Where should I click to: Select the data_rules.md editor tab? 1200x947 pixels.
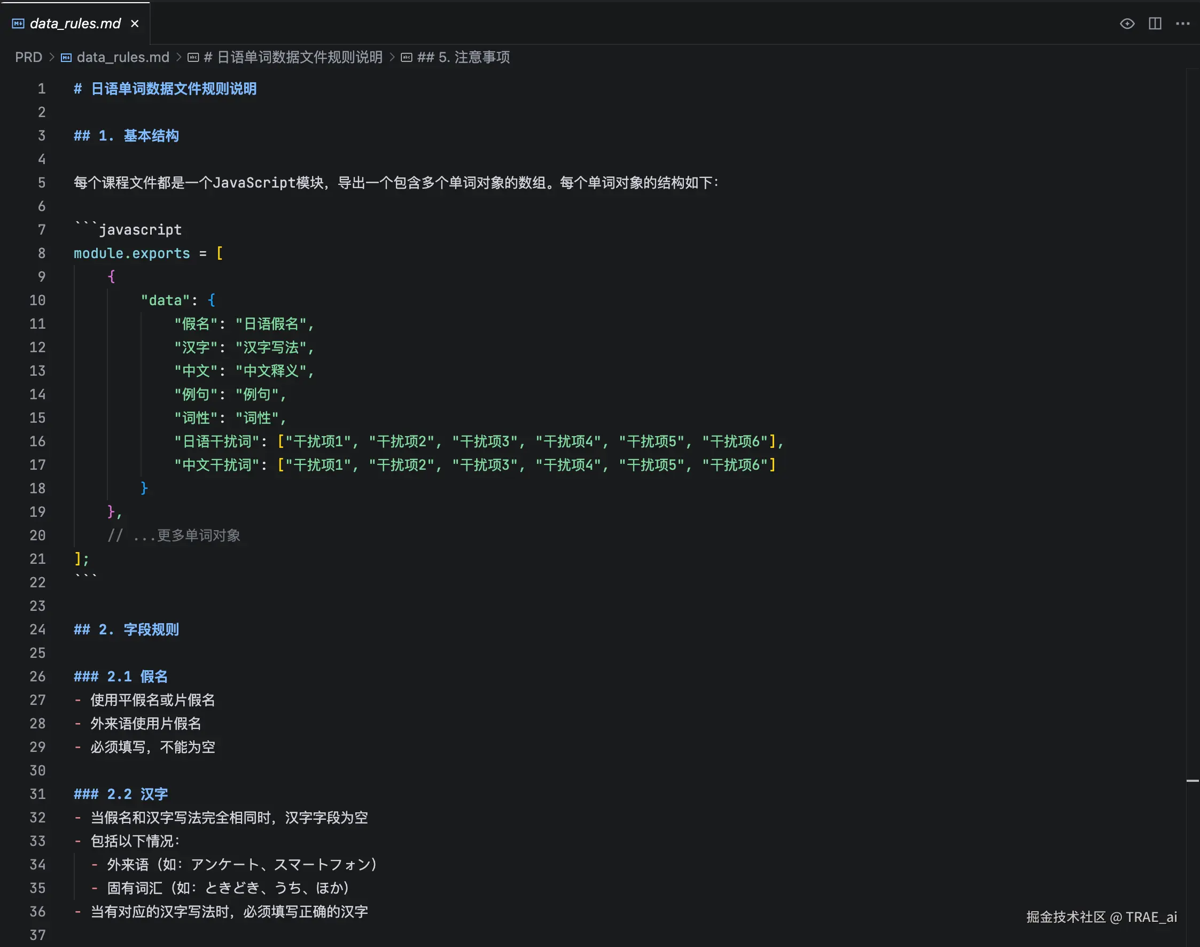[75, 24]
